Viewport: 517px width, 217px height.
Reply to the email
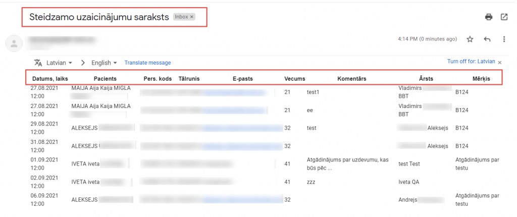click(487, 39)
